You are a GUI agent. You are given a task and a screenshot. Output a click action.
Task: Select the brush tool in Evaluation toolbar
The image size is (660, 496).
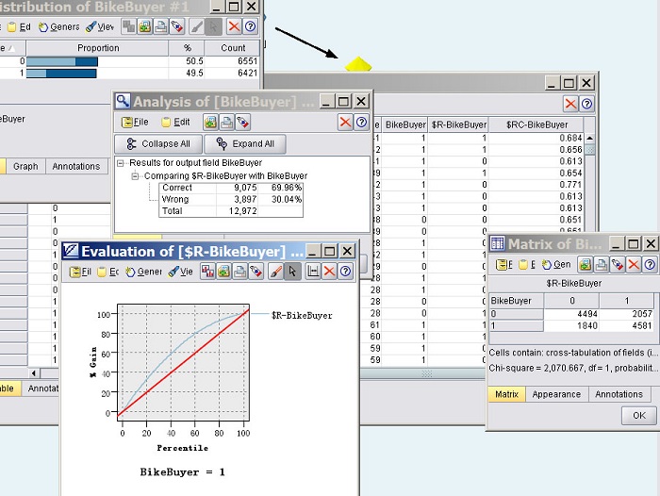click(x=275, y=272)
